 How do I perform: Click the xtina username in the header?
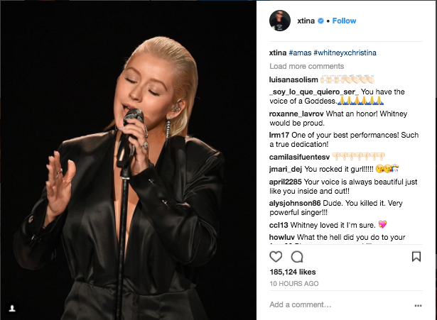pos(306,21)
